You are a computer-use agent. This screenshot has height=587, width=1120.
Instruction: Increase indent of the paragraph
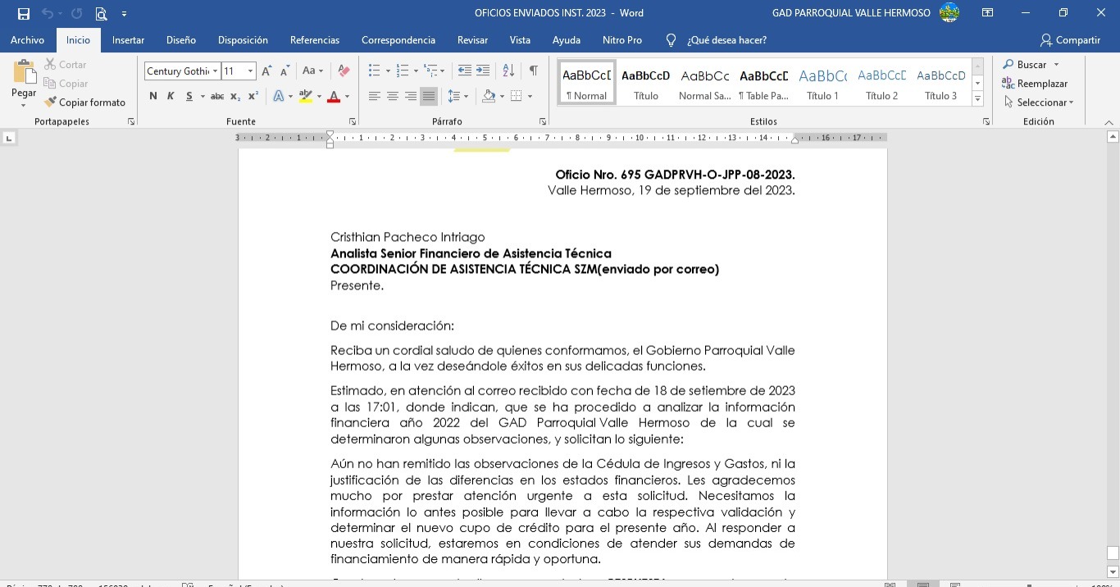point(483,71)
